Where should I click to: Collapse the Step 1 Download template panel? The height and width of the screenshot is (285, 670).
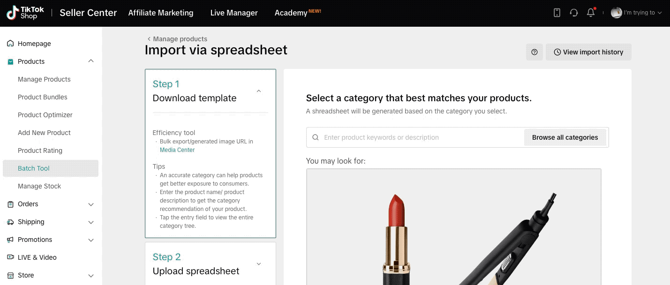point(259,91)
